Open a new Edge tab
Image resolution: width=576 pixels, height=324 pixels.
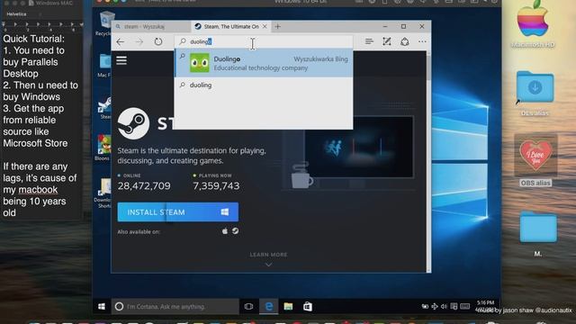coord(278,26)
